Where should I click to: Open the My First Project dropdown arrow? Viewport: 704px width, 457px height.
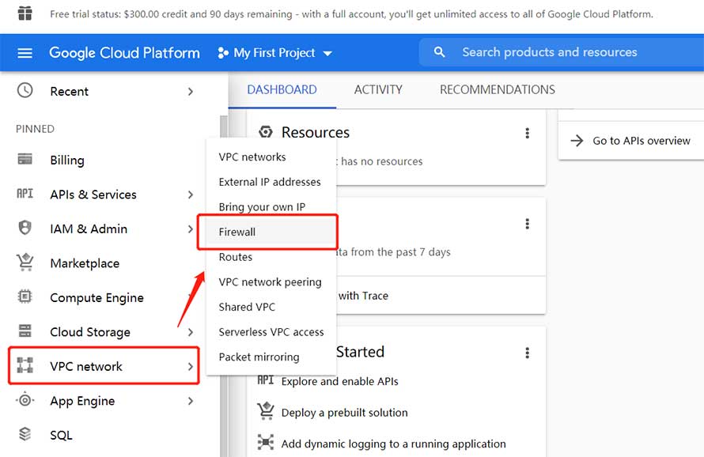(x=327, y=54)
